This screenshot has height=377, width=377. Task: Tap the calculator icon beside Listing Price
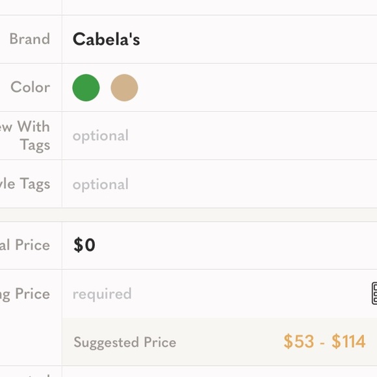(374, 294)
